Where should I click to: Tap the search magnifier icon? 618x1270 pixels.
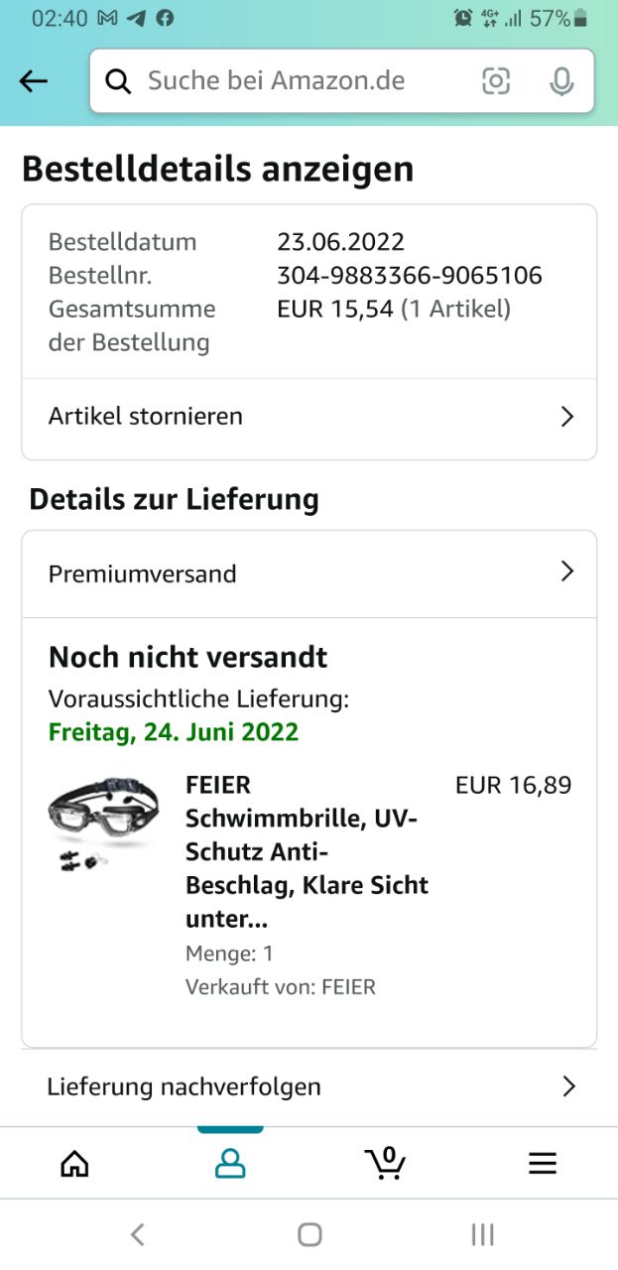[x=118, y=81]
